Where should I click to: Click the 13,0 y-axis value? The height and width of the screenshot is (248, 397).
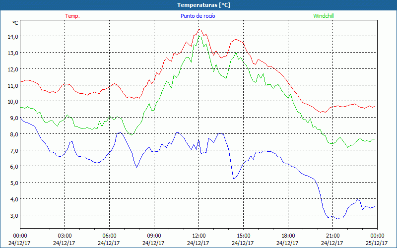click(13, 53)
